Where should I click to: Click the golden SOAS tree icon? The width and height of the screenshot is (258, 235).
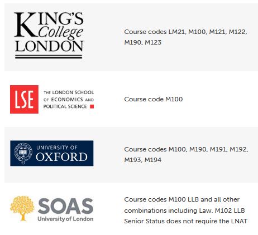click(22, 208)
